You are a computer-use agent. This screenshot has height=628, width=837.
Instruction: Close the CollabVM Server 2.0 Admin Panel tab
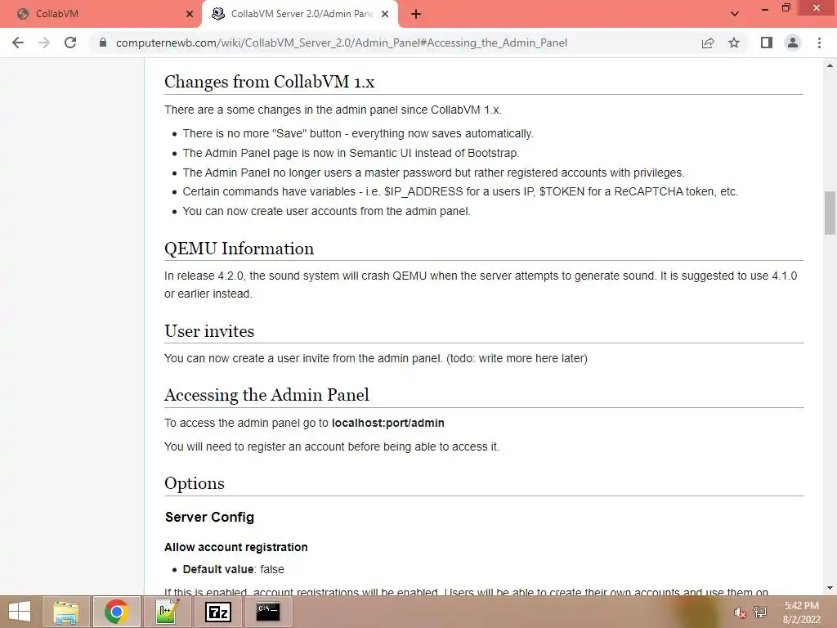[385, 14]
